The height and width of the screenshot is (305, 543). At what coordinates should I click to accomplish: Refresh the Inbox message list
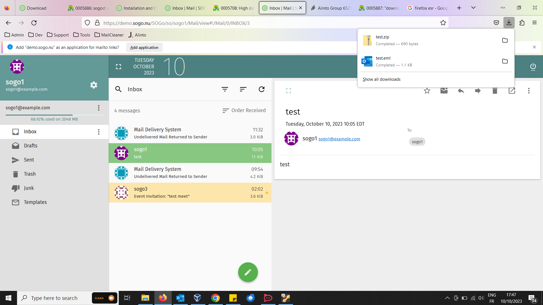click(x=262, y=89)
